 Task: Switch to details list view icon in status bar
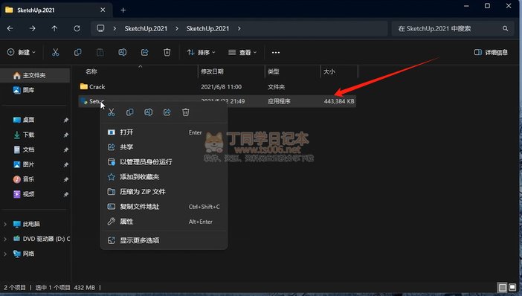pyautogui.click(x=503, y=287)
